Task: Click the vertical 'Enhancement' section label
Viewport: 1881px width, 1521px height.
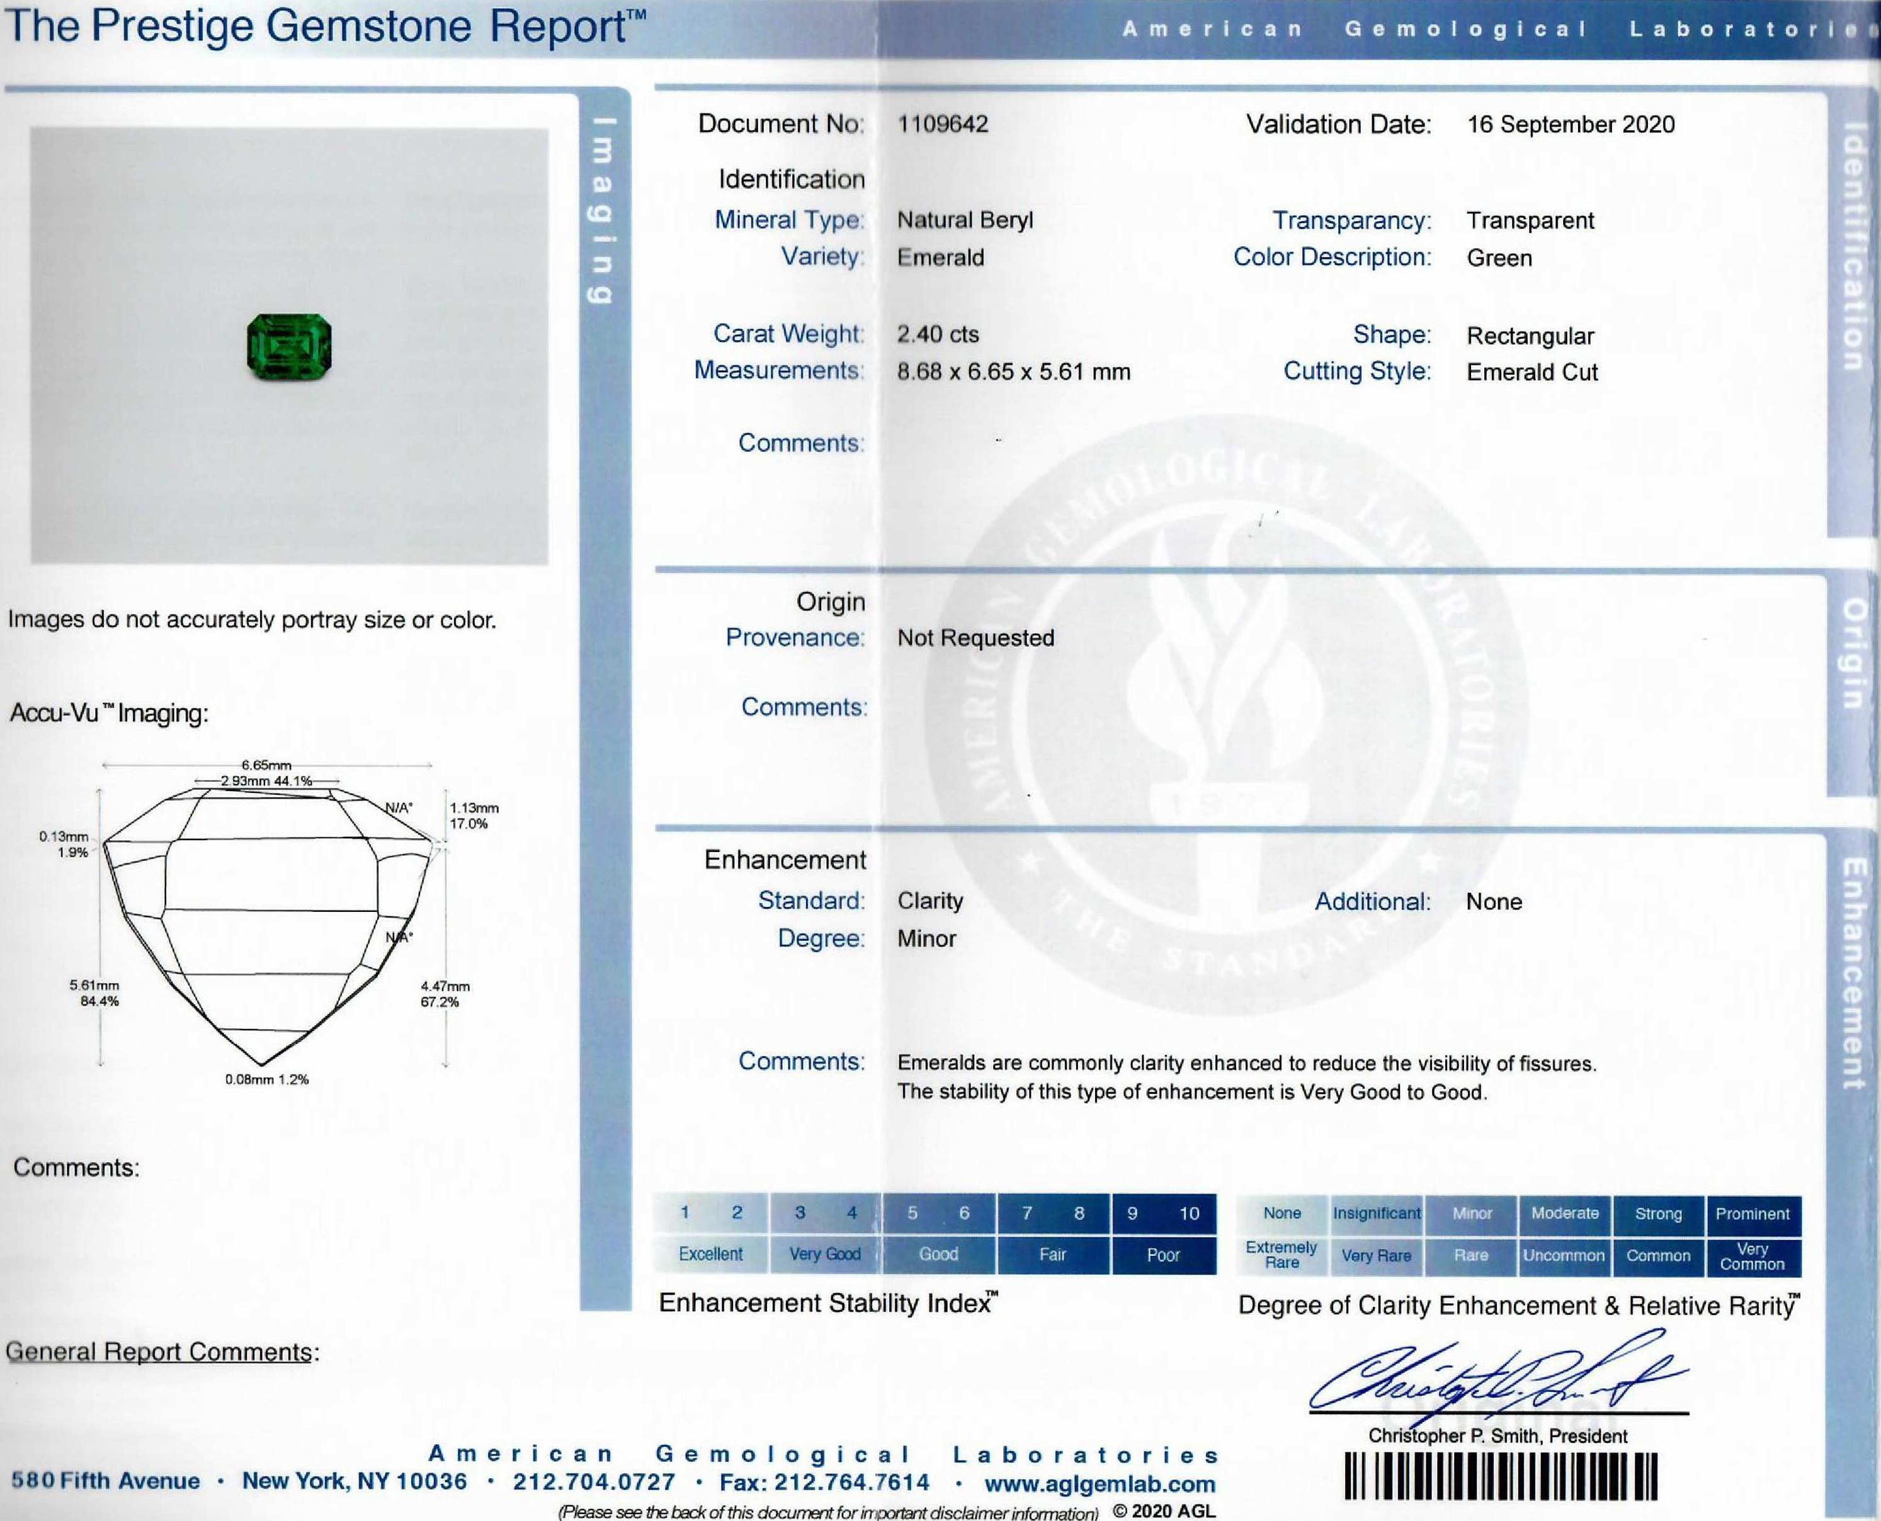Action: (1852, 974)
